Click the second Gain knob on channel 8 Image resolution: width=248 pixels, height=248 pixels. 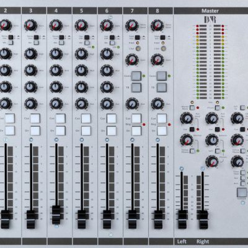coord(157,60)
